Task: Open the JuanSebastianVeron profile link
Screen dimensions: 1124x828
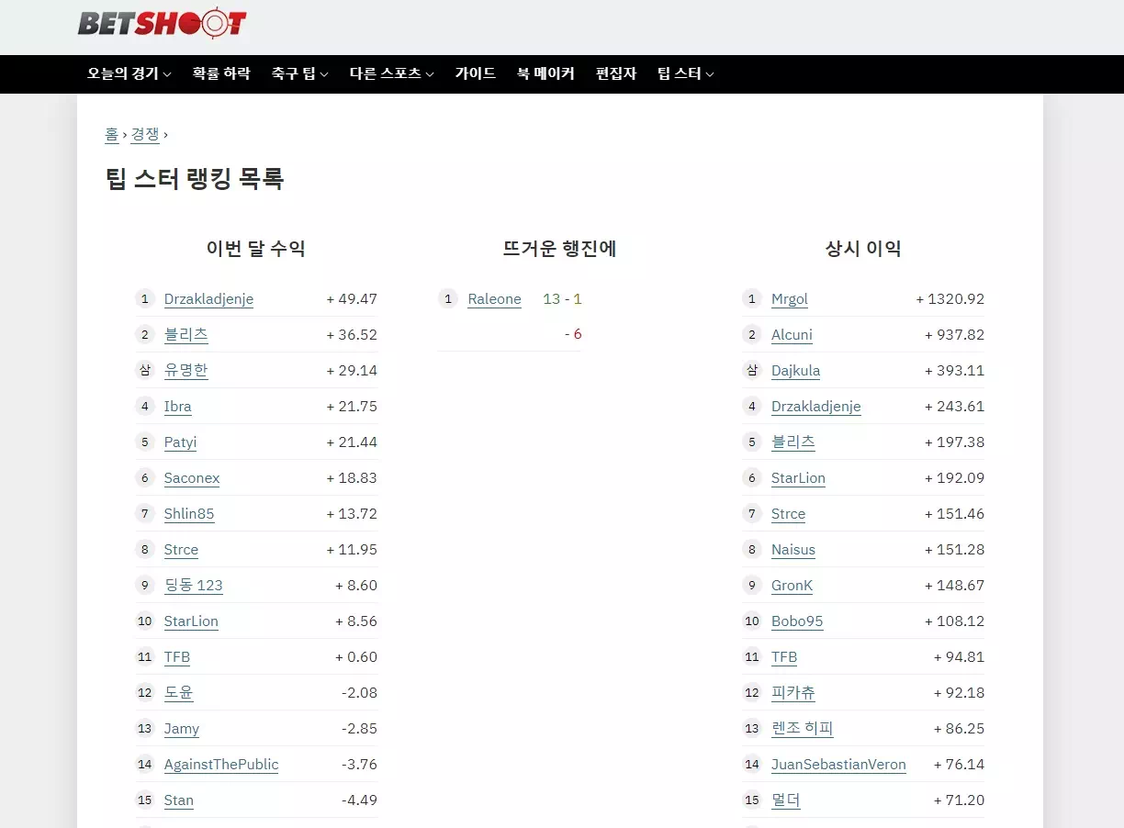Action: [838, 765]
